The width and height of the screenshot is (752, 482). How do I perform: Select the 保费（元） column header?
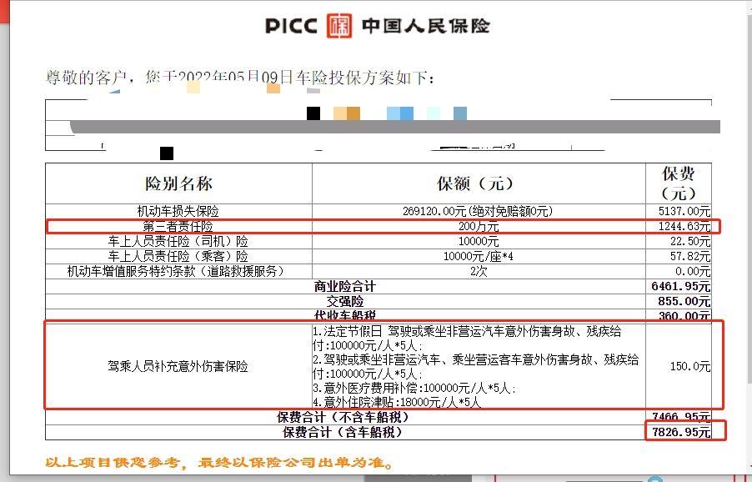point(679,183)
